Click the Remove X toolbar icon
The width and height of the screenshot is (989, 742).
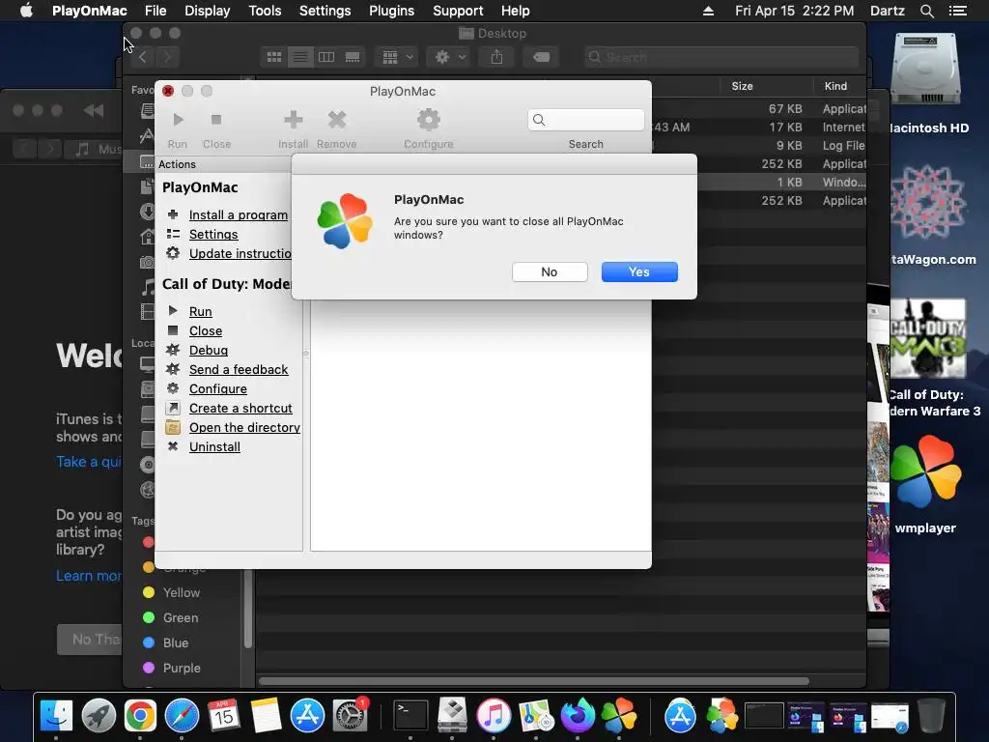[x=337, y=119]
